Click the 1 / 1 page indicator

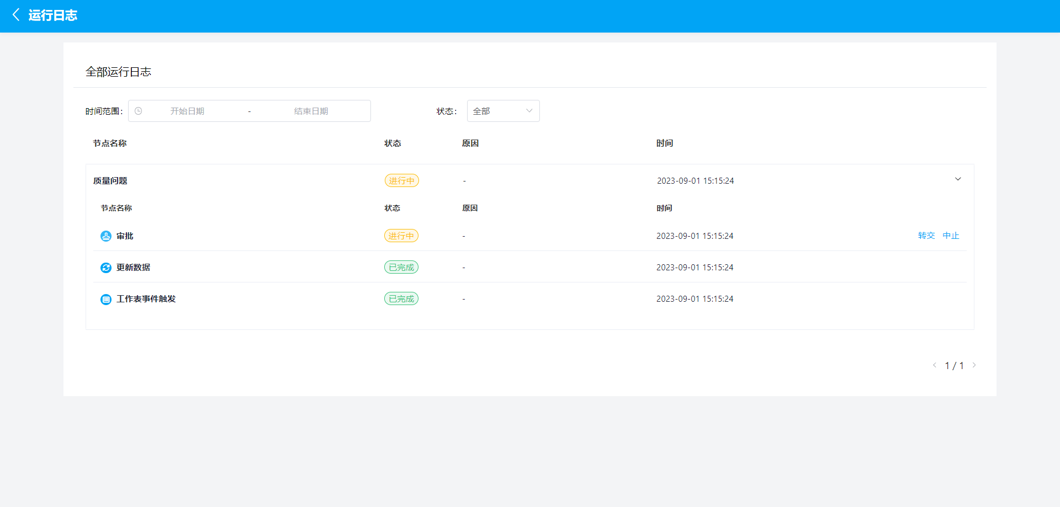pos(954,365)
